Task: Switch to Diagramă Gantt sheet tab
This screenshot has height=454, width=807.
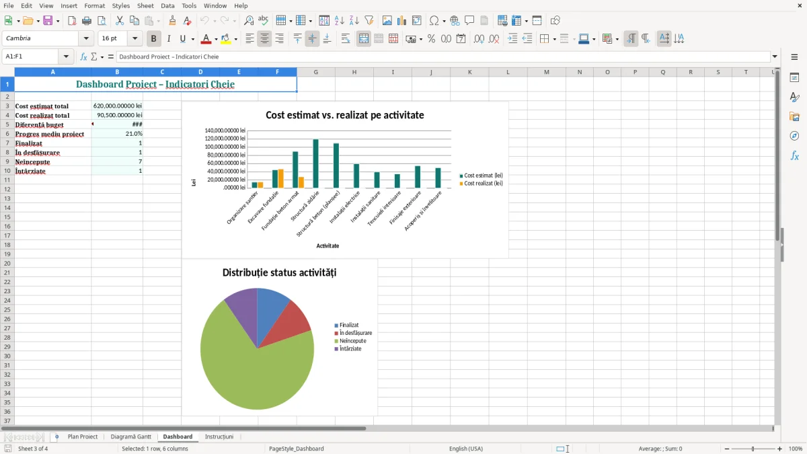Action: (x=131, y=437)
